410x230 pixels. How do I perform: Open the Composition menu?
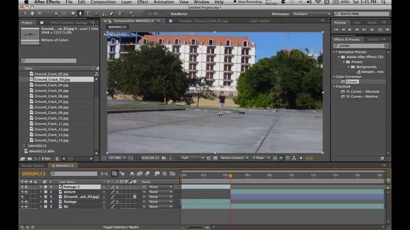[x=103, y=2]
